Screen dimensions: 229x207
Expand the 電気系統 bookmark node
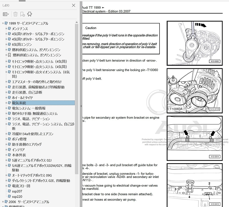[x=6, y=103]
